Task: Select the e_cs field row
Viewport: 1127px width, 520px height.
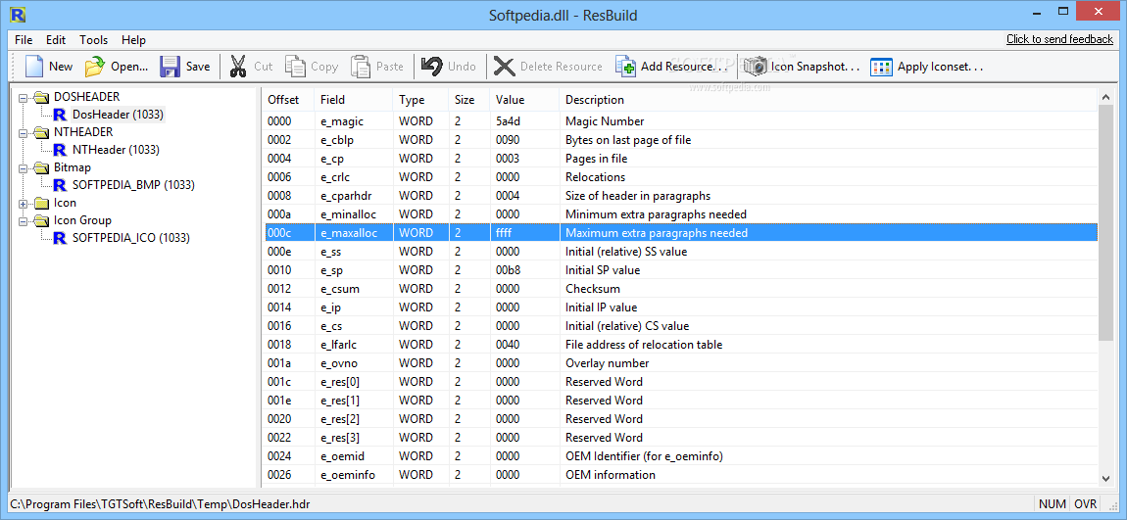Action: (x=680, y=326)
